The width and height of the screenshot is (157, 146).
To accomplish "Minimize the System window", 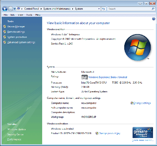I will coord(140,3).
